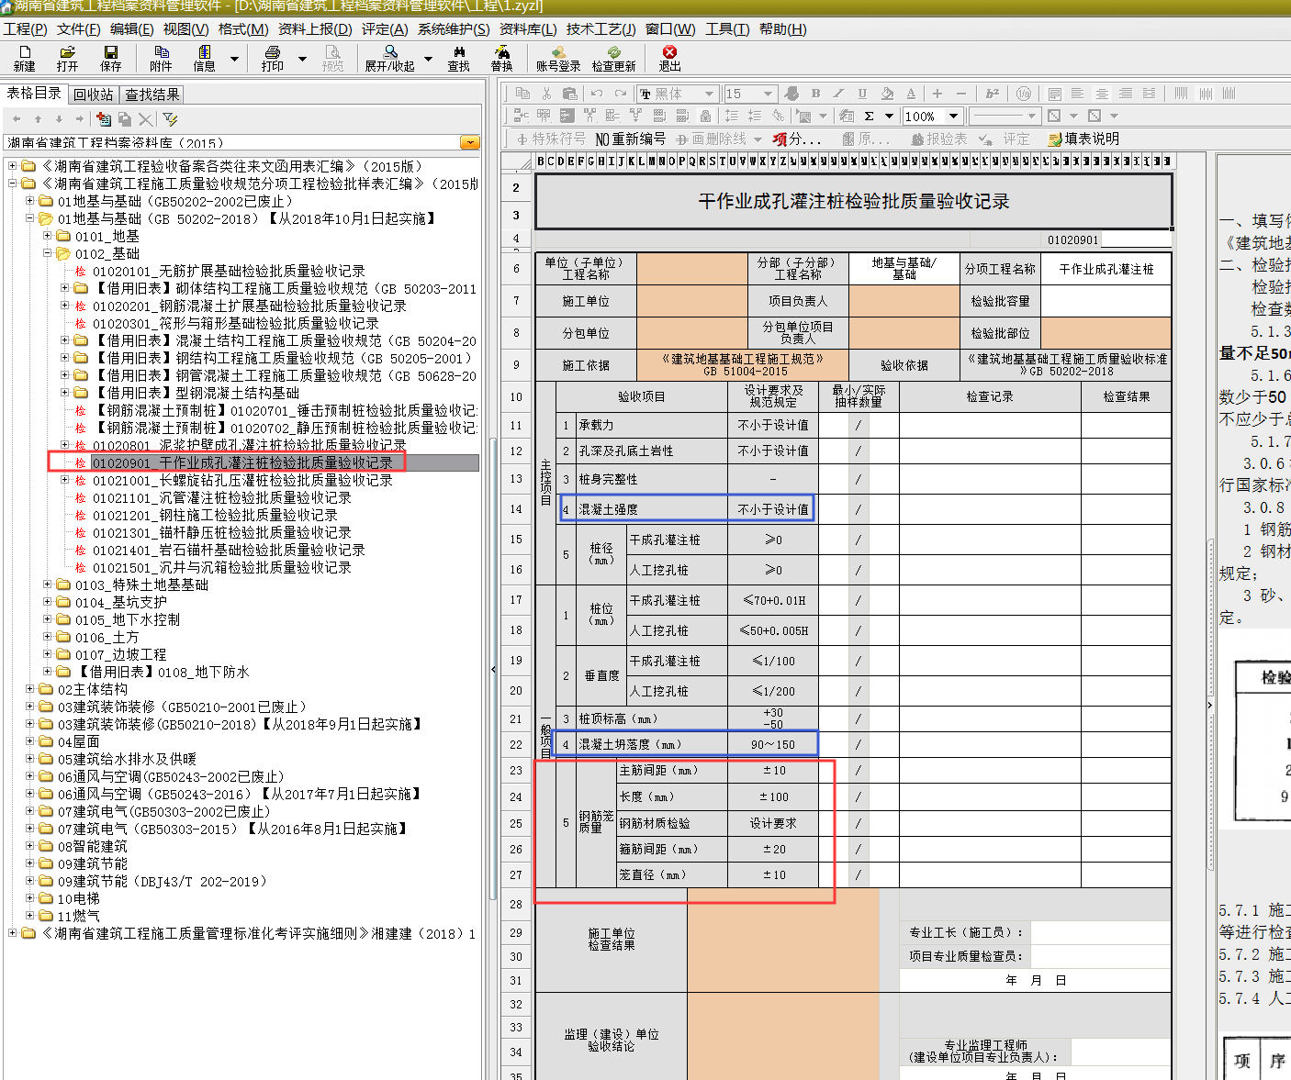Viewport: 1291px width, 1080px height.
Task: Click the 检查更新 check update icon
Action: [x=613, y=59]
